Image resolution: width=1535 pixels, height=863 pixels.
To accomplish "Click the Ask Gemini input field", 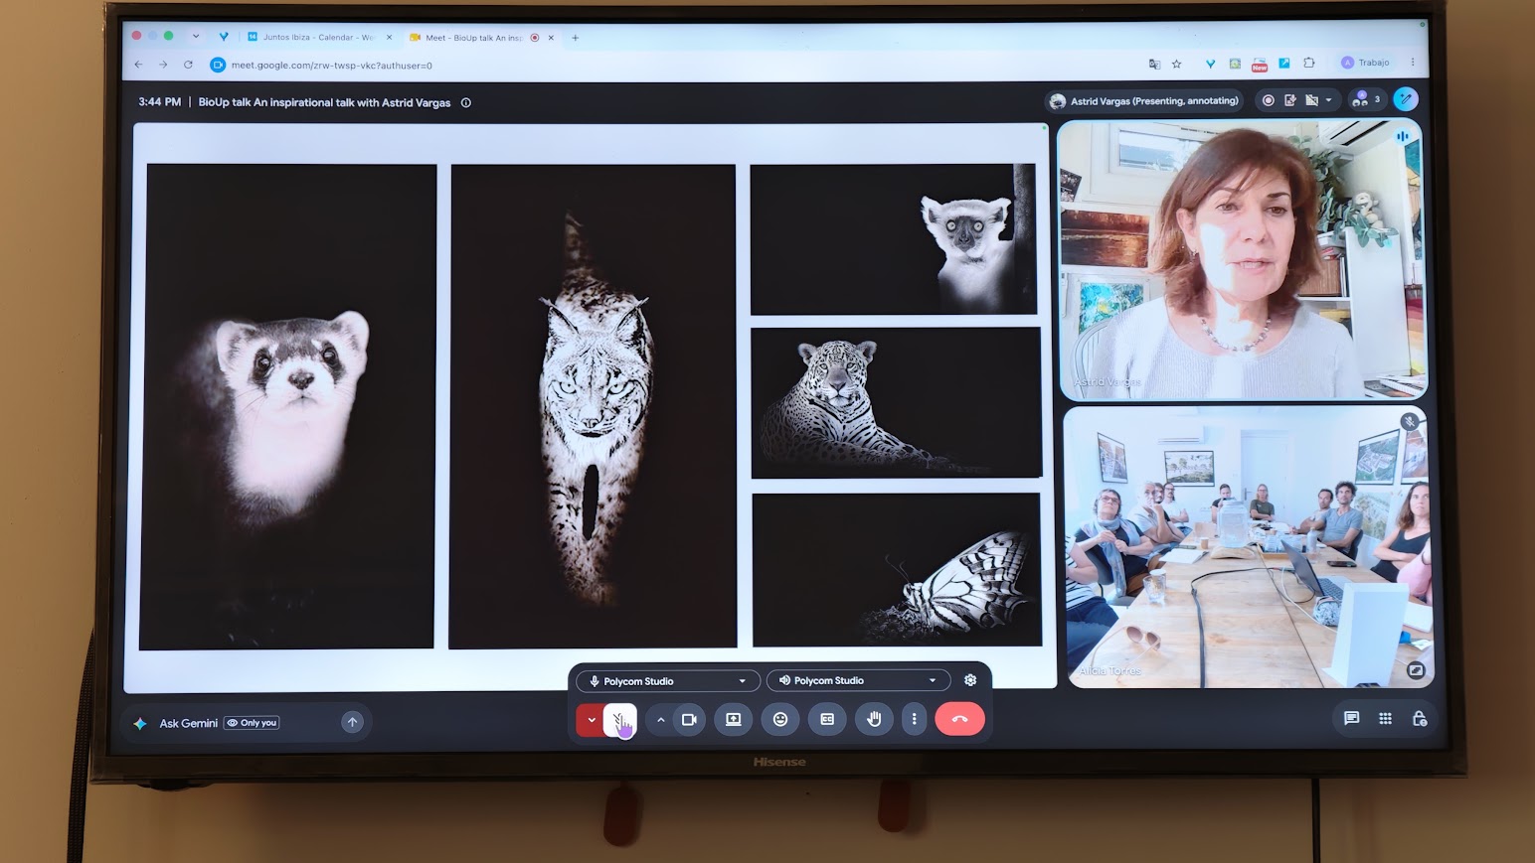I will [x=247, y=723].
